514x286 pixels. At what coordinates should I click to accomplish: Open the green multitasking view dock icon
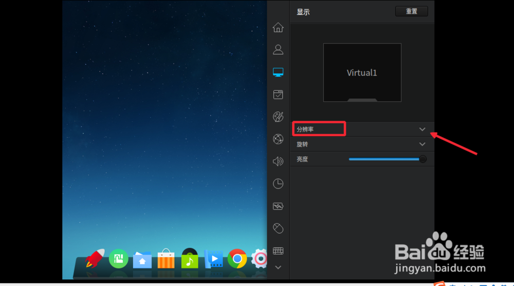point(118,258)
